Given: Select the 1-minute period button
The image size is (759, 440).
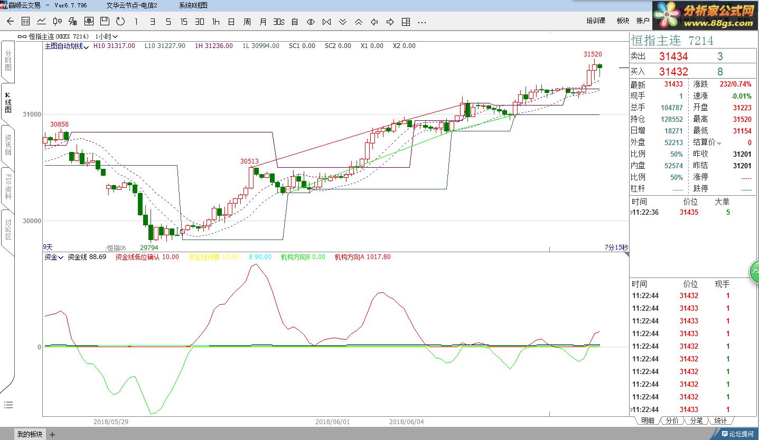Looking at the screenshot, I should (136, 22).
